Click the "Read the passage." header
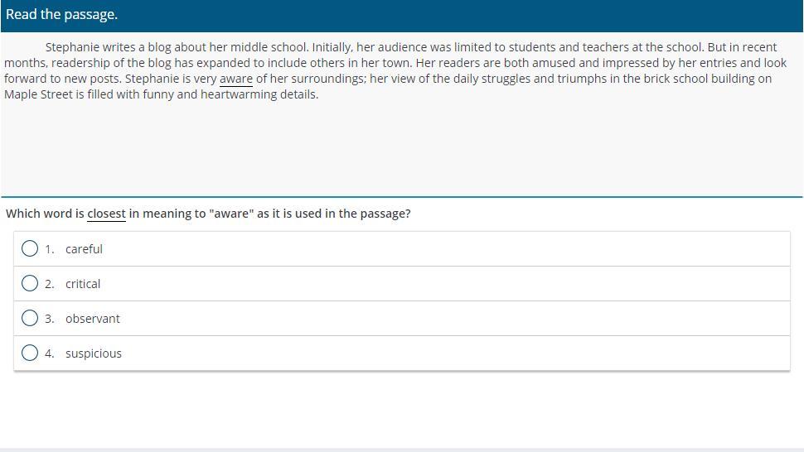Image resolution: width=804 pixels, height=452 pixels. point(61,14)
